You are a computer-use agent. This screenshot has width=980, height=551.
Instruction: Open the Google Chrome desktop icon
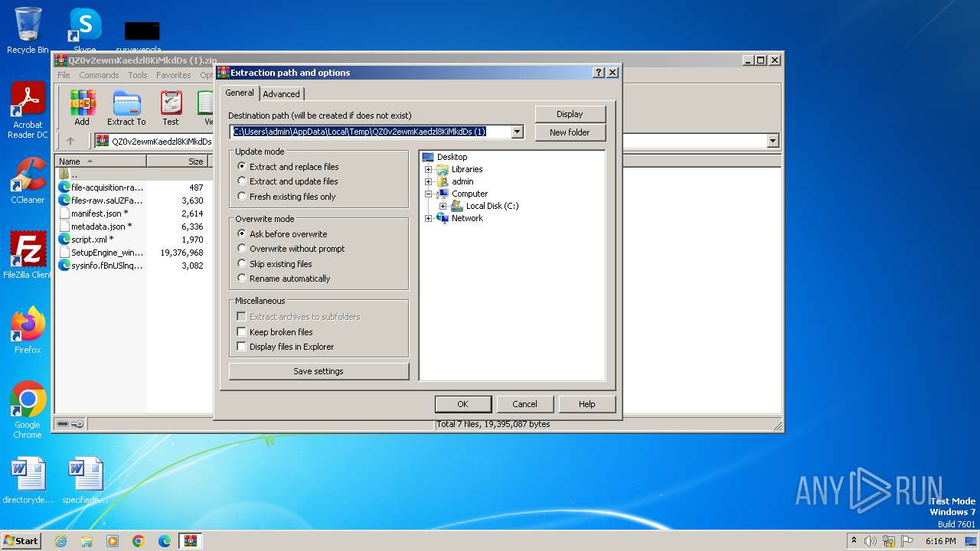coord(28,410)
